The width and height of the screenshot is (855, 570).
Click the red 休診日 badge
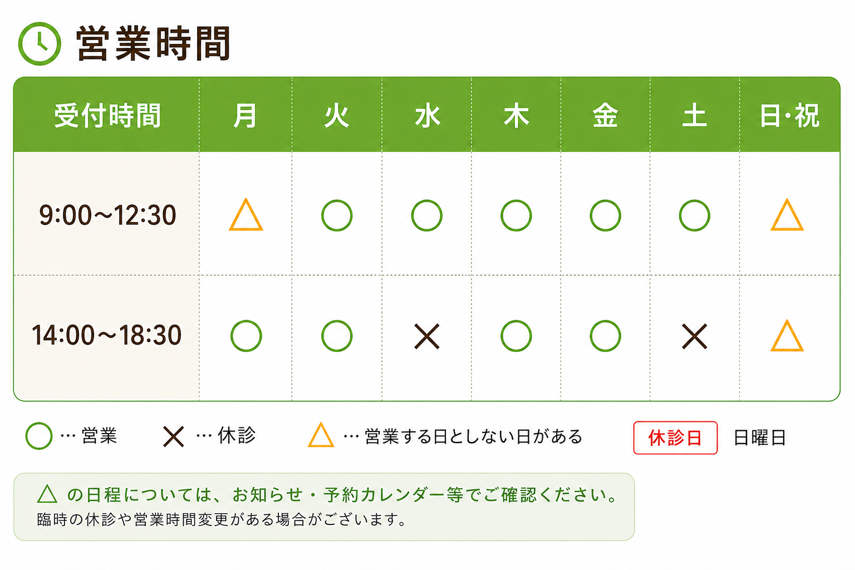pos(675,438)
